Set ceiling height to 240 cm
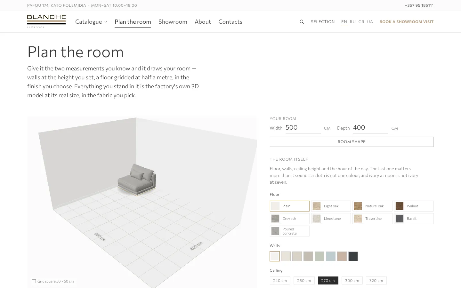This screenshot has width=461, height=288. click(280, 281)
